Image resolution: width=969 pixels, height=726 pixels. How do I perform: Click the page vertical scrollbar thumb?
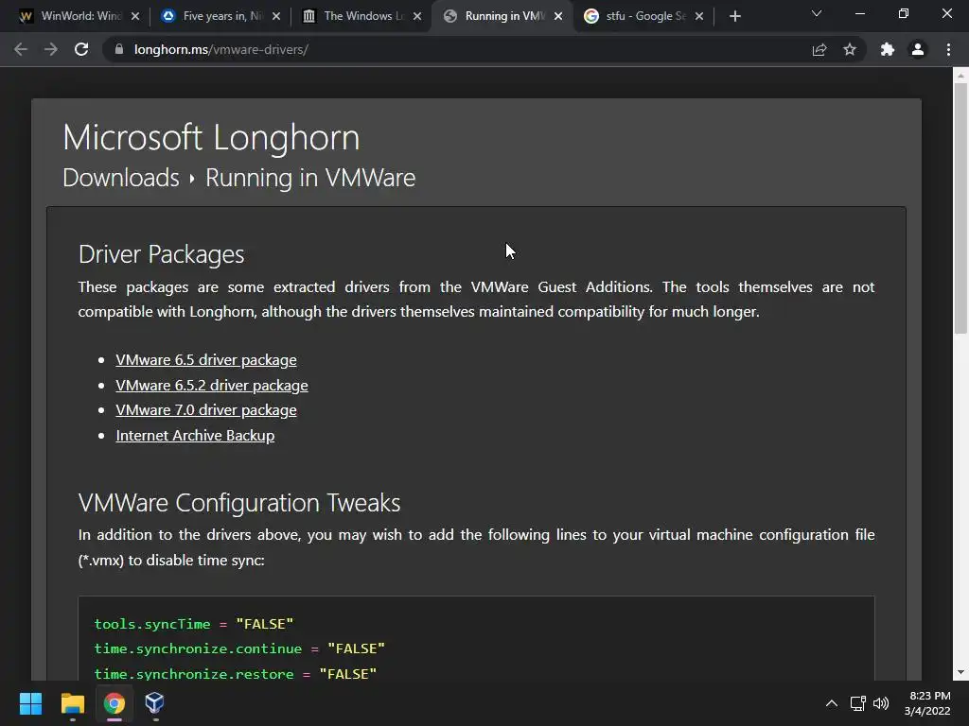(960, 209)
